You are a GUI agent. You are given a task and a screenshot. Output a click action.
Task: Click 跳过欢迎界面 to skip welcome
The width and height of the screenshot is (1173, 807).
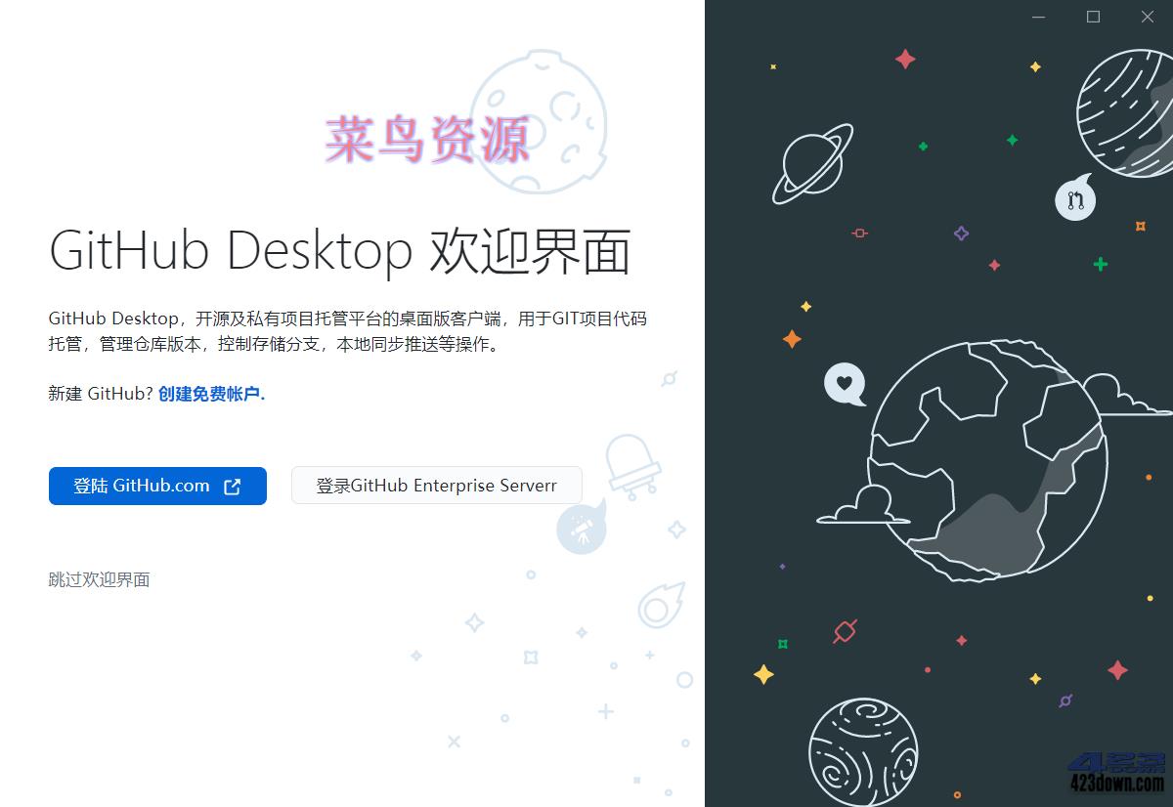point(98,579)
